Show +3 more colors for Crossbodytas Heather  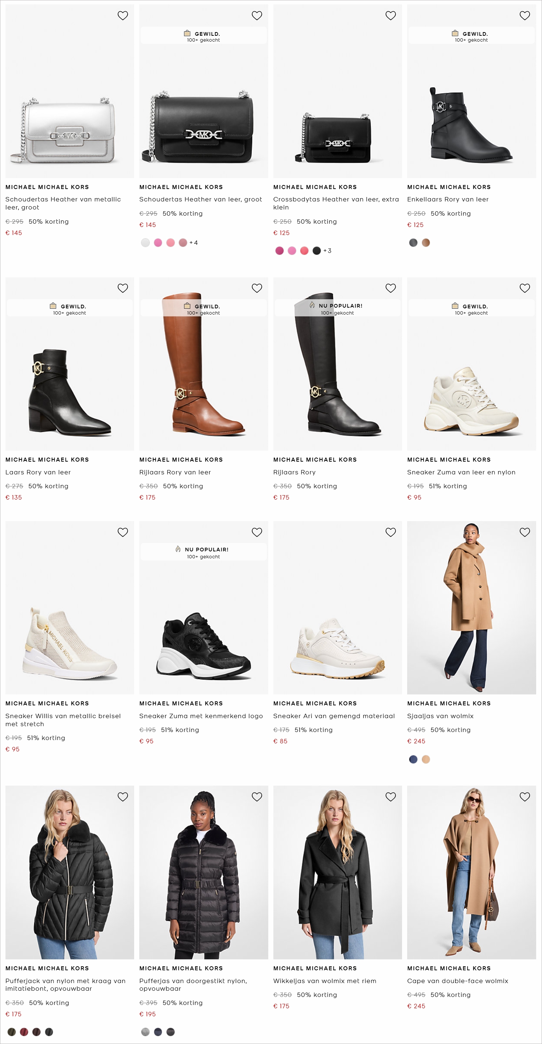click(327, 251)
